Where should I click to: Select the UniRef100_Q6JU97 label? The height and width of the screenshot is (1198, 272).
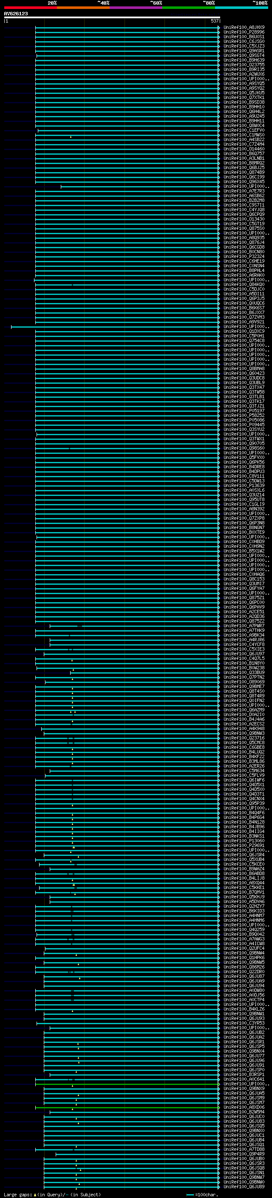(244, 654)
